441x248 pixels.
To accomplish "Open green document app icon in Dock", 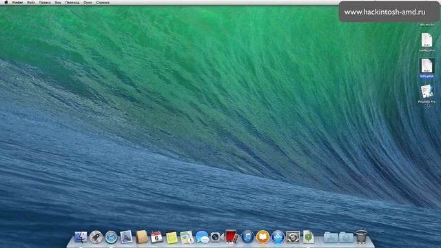I will (x=308, y=237).
